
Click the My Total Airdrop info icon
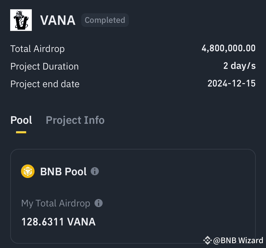pos(99,203)
